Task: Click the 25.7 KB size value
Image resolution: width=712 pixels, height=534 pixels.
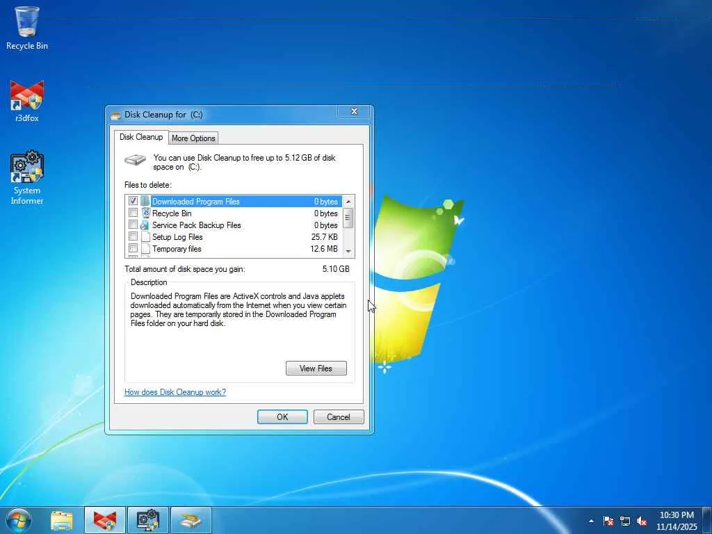Action: [x=324, y=237]
